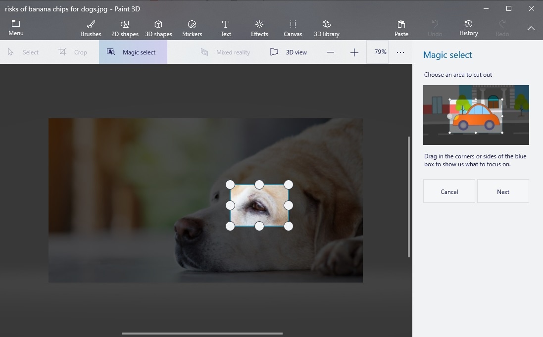Click the 'Choose an area to cut out' text
The width and height of the screenshot is (543, 337).
point(458,74)
